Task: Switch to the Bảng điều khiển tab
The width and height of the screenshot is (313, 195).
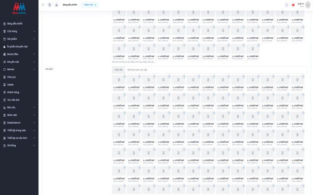Action: (70, 5)
